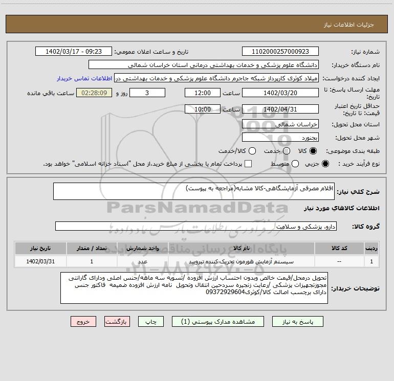The width and height of the screenshot is (394, 381).
Task: Click the تعداد / مقدار column header
Action: 92,249
